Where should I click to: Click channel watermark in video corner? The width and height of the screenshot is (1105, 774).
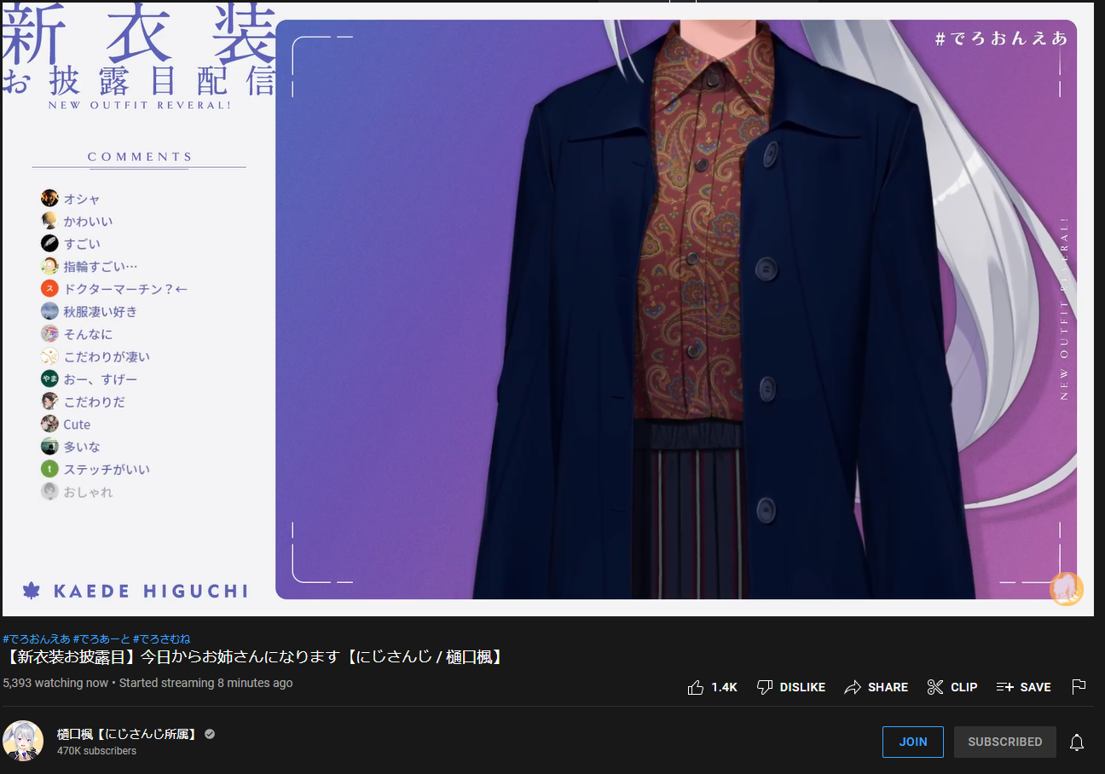[1066, 589]
